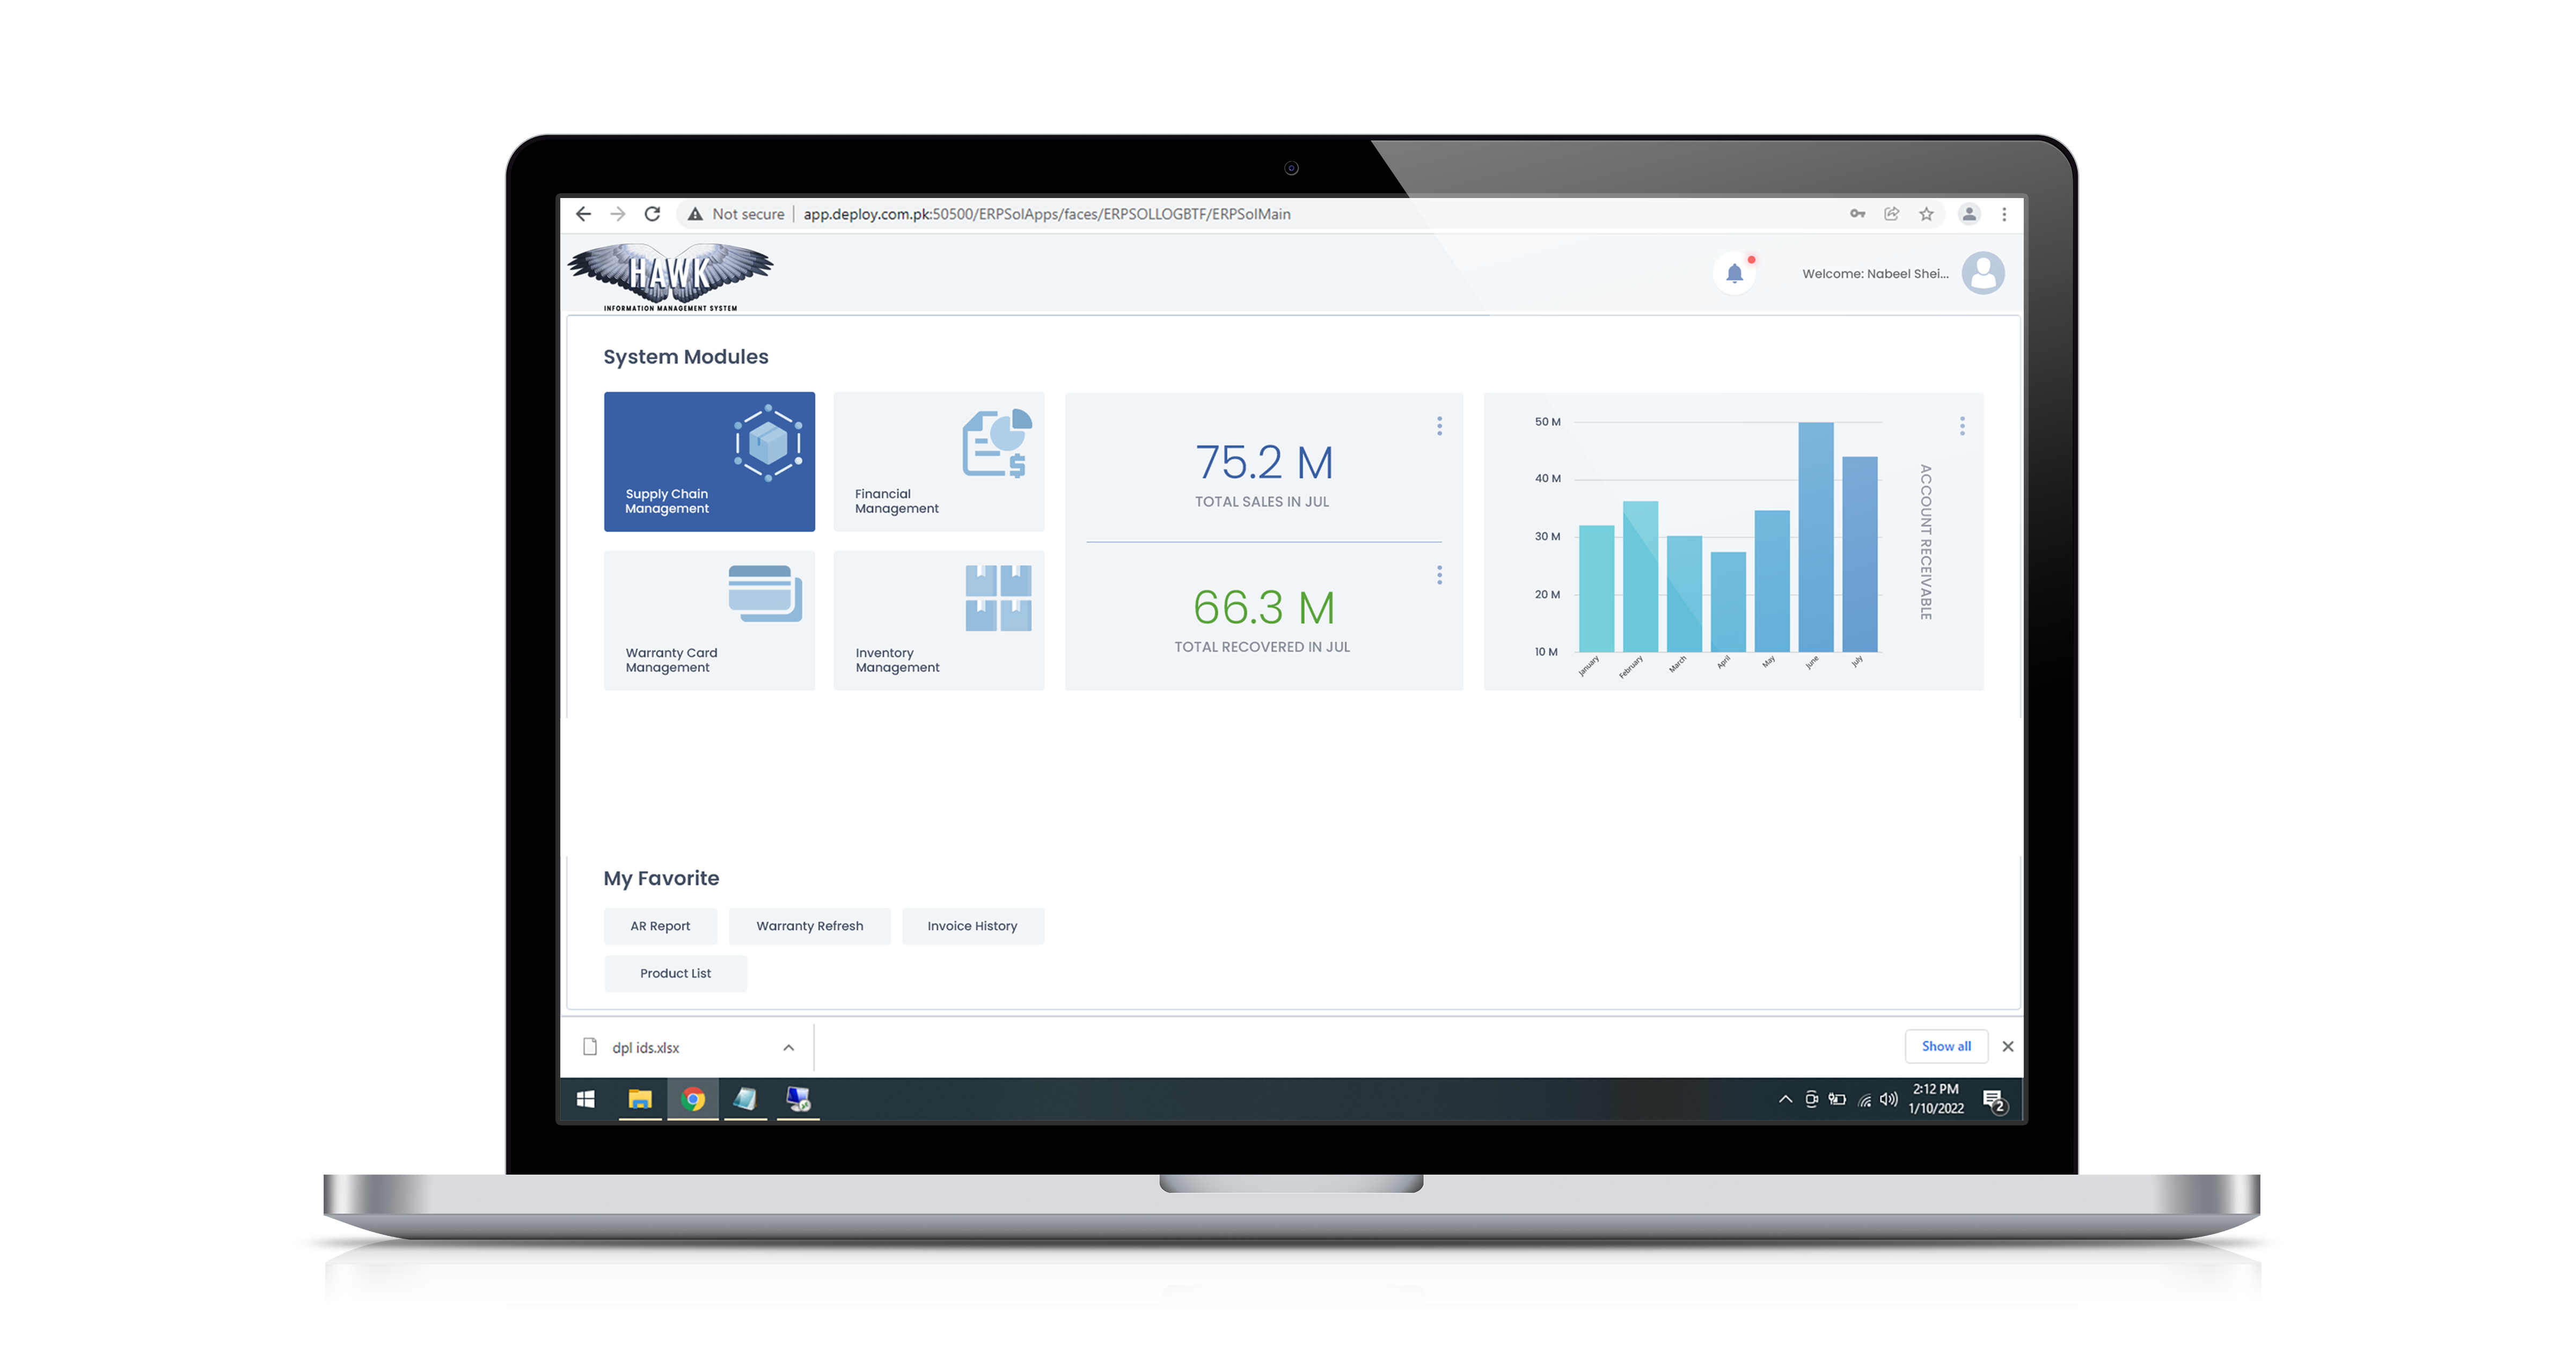
Task: Click the June bar in chart
Action: [x=1815, y=537]
